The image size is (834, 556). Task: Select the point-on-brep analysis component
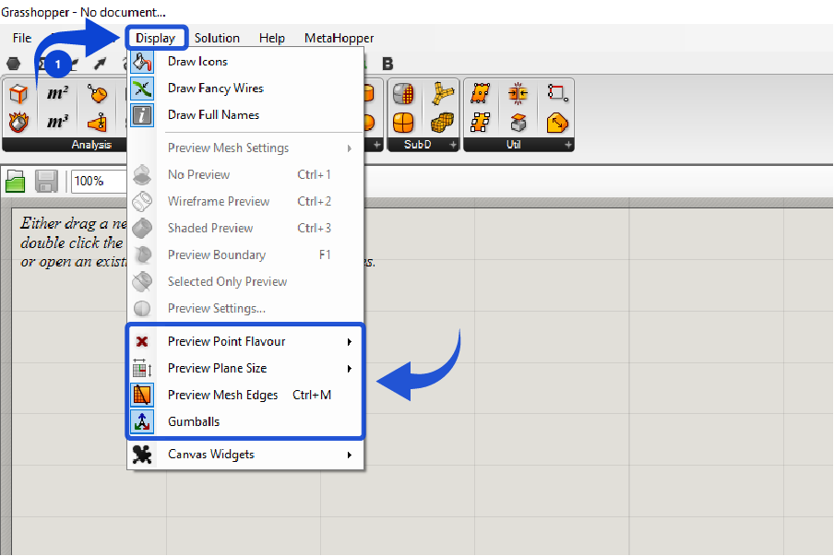(x=98, y=93)
